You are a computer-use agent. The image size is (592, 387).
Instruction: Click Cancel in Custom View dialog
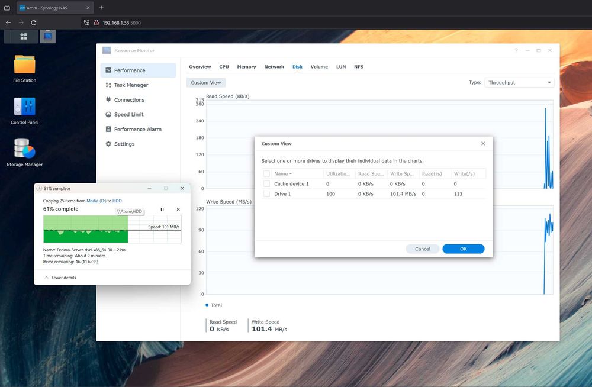(423, 249)
